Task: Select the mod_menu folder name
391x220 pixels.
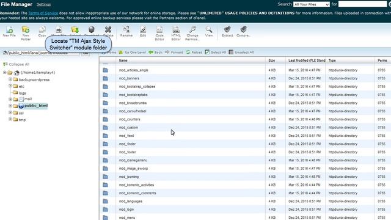Action: click(x=127, y=218)
